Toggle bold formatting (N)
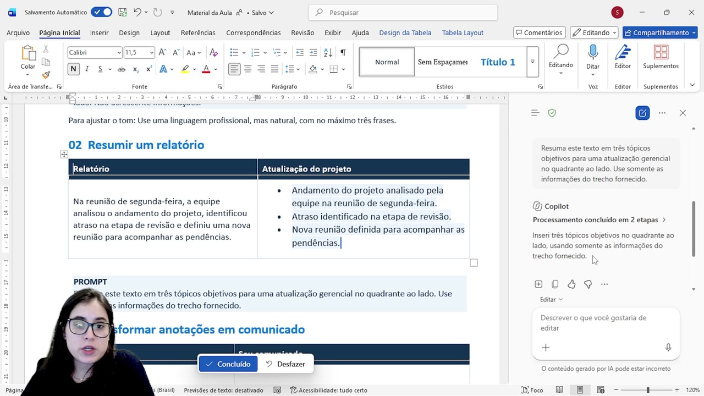The width and height of the screenshot is (704, 396). click(x=73, y=69)
